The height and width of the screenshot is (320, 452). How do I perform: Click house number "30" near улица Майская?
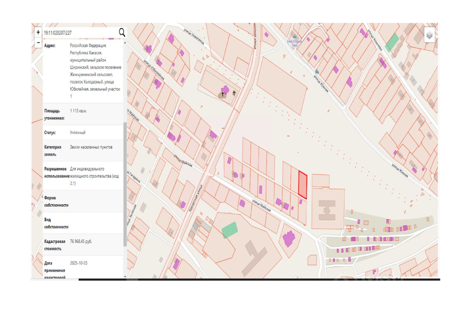click(137, 104)
